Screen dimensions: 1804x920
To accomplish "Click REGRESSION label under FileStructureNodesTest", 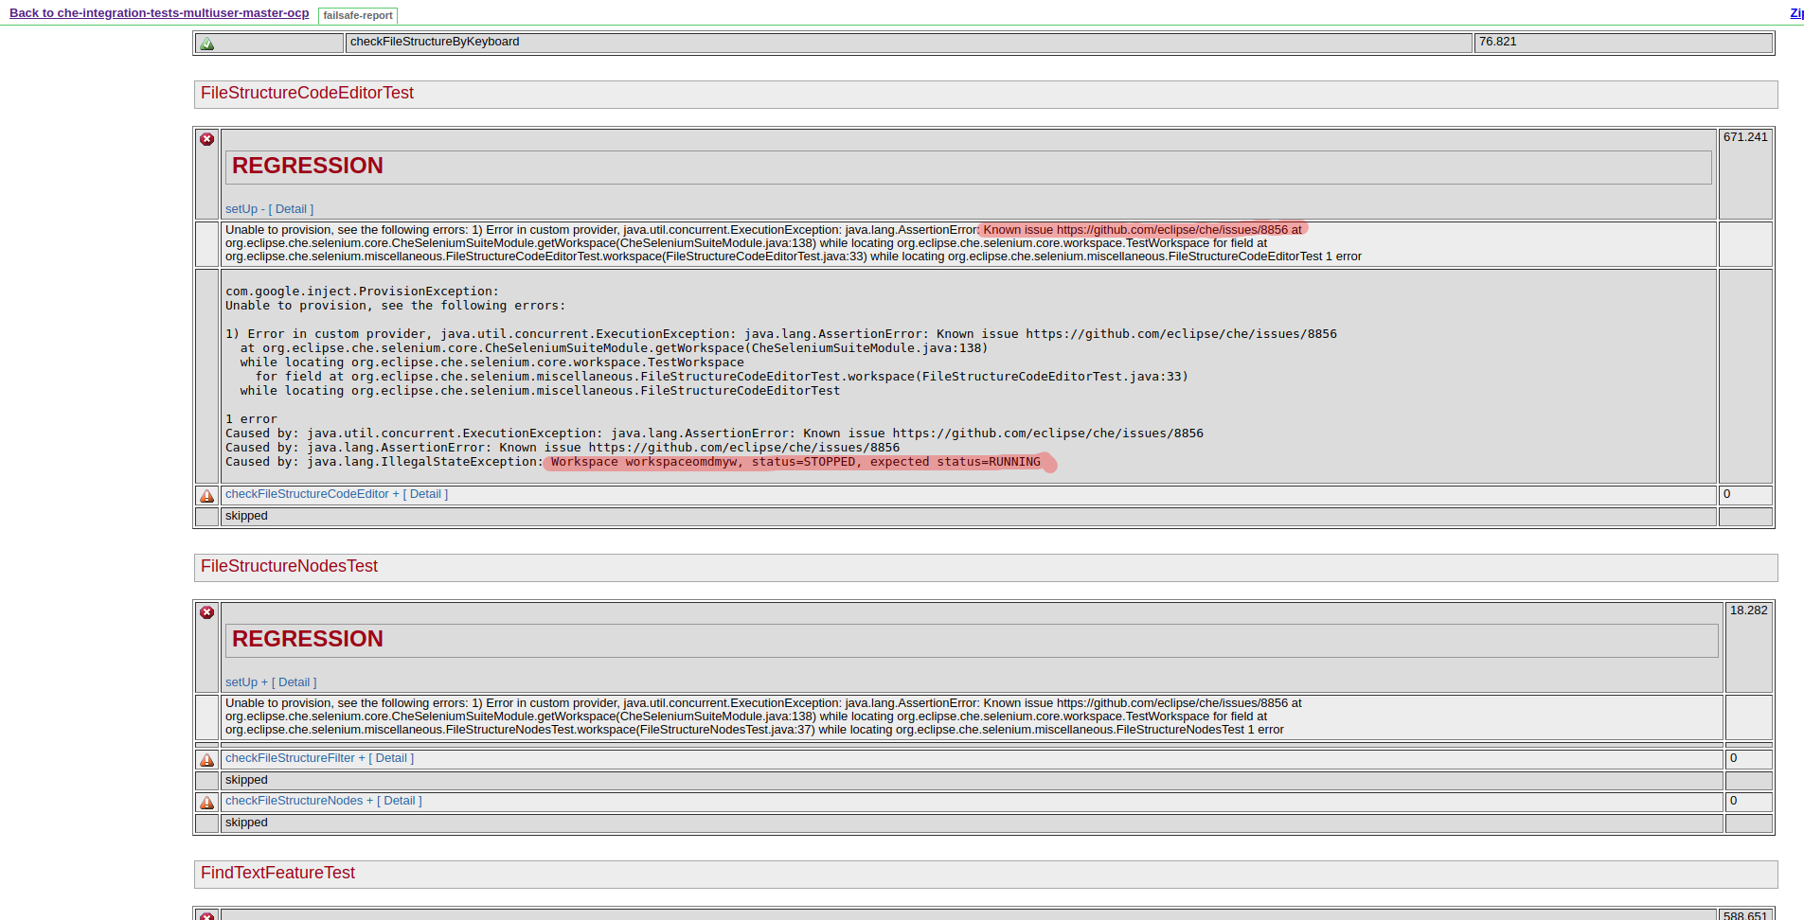I will click(308, 639).
